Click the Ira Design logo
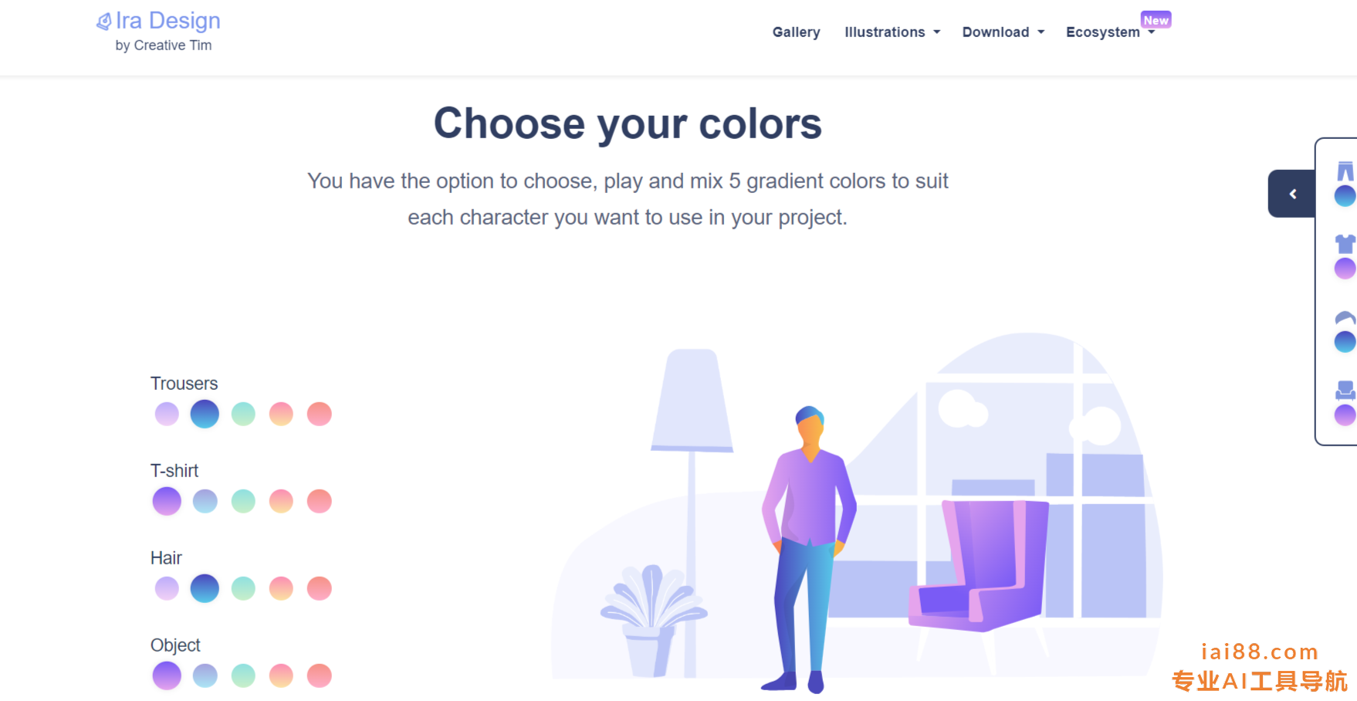This screenshot has height=701, width=1357. pyautogui.click(x=158, y=21)
